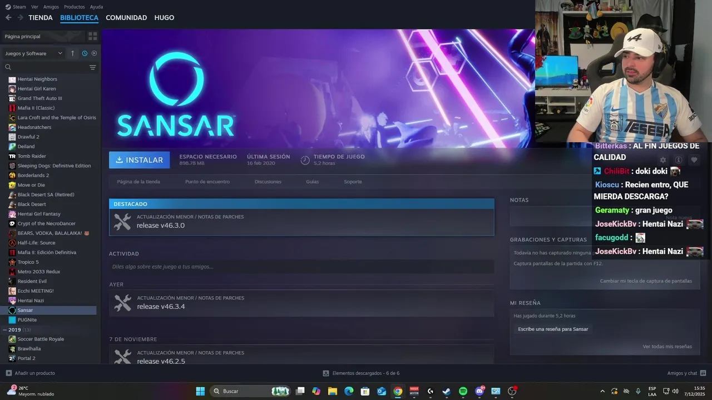Open game settings gear icon
712x400 pixels.
(662, 160)
